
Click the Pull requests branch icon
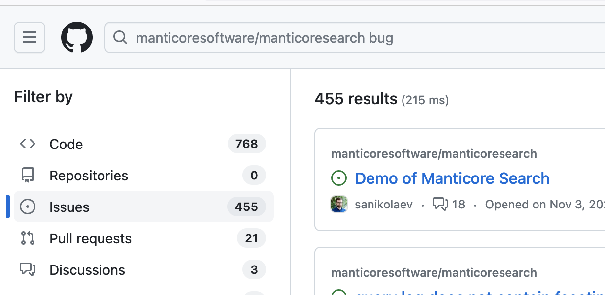point(28,238)
